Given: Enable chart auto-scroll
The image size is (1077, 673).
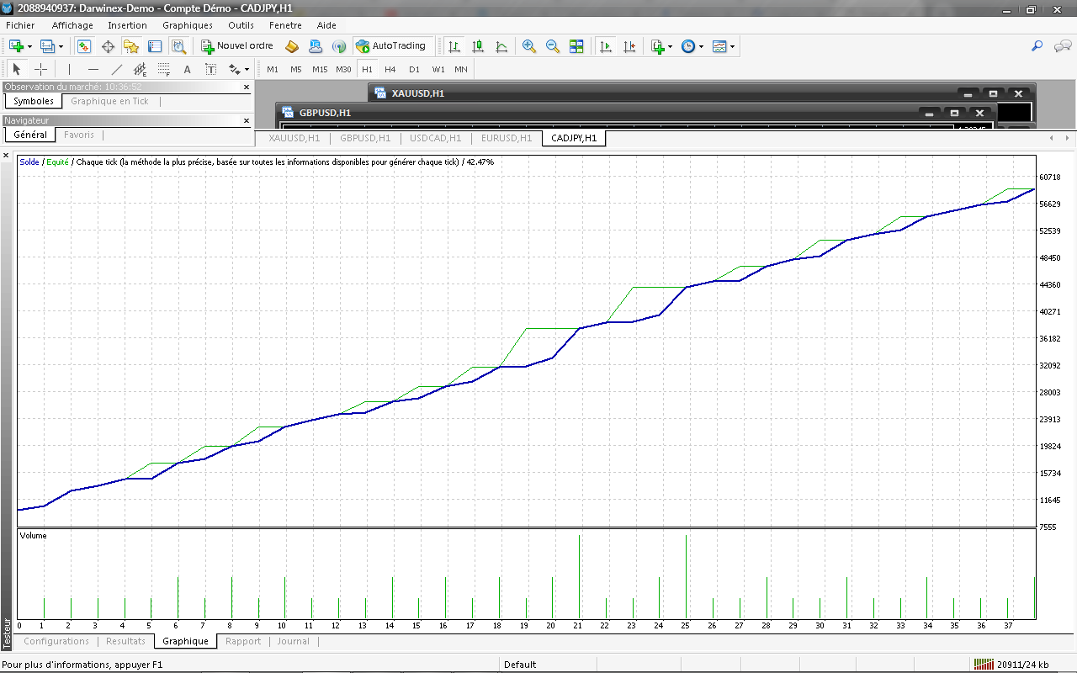Looking at the screenshot, I should (x=605, y=46).
